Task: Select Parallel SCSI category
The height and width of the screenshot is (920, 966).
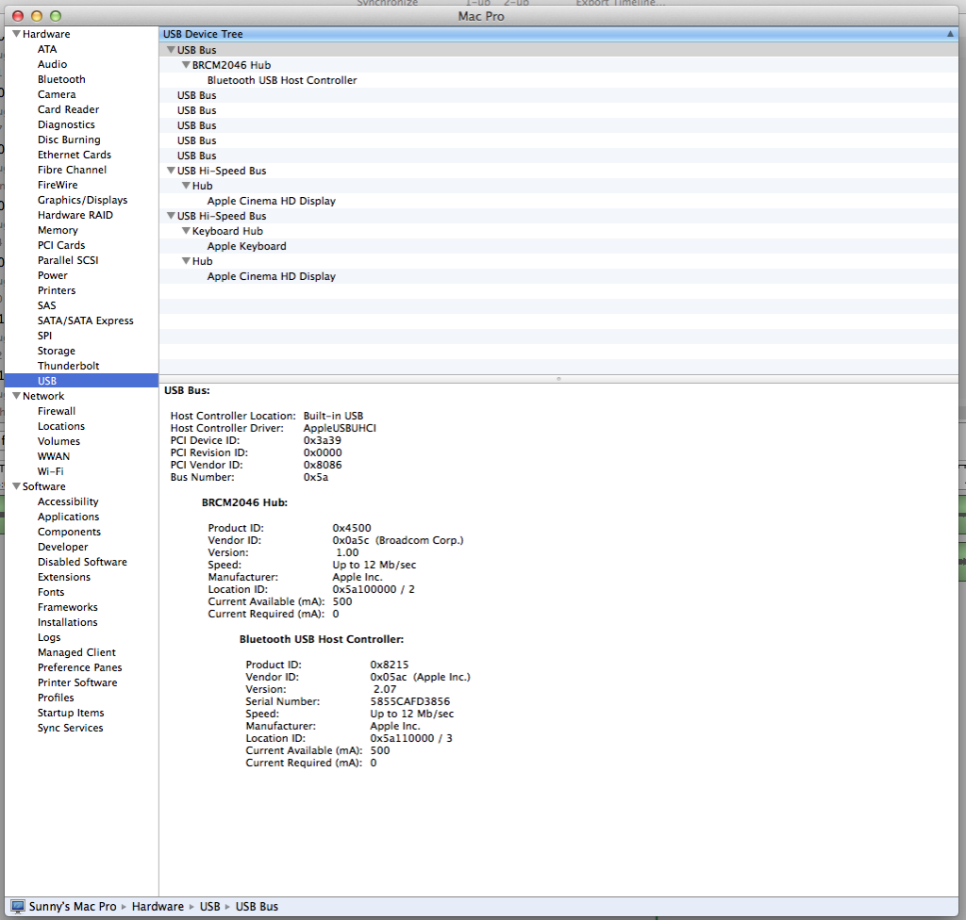Action: click(x=68, y=260)
